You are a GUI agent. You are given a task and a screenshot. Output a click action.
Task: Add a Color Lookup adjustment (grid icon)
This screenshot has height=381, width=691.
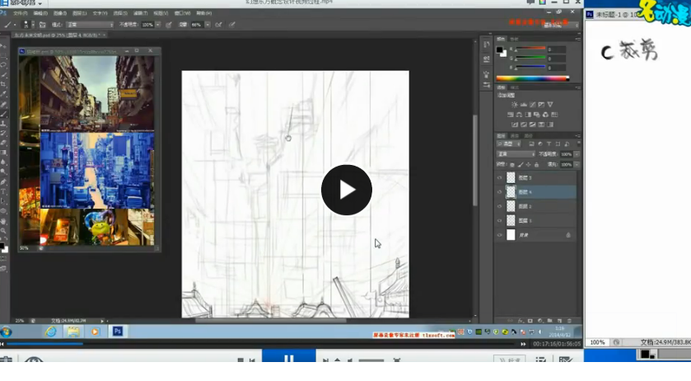tap(554, 115)
